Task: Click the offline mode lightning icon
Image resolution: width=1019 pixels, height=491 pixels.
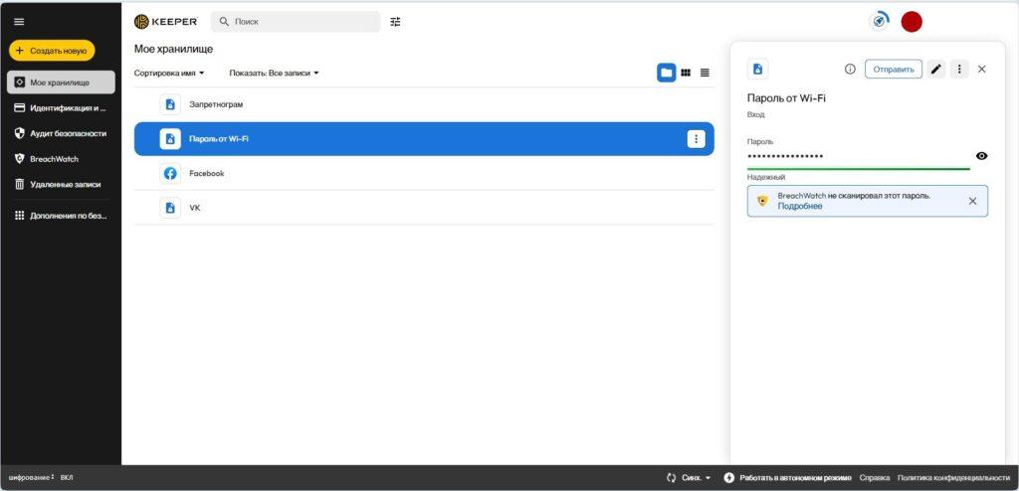Action: tap(728, 478)
